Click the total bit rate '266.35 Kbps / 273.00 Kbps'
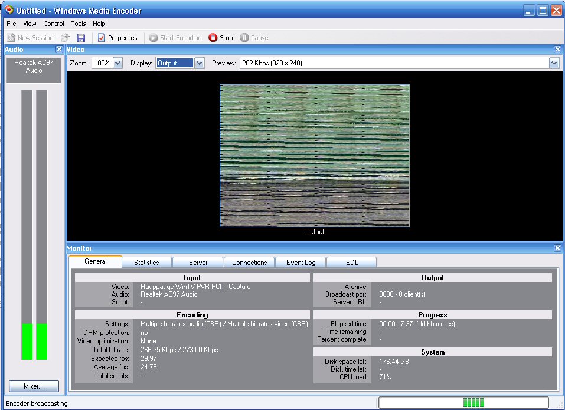The width and height of the screenshot is (565, 410). [179, 349]
